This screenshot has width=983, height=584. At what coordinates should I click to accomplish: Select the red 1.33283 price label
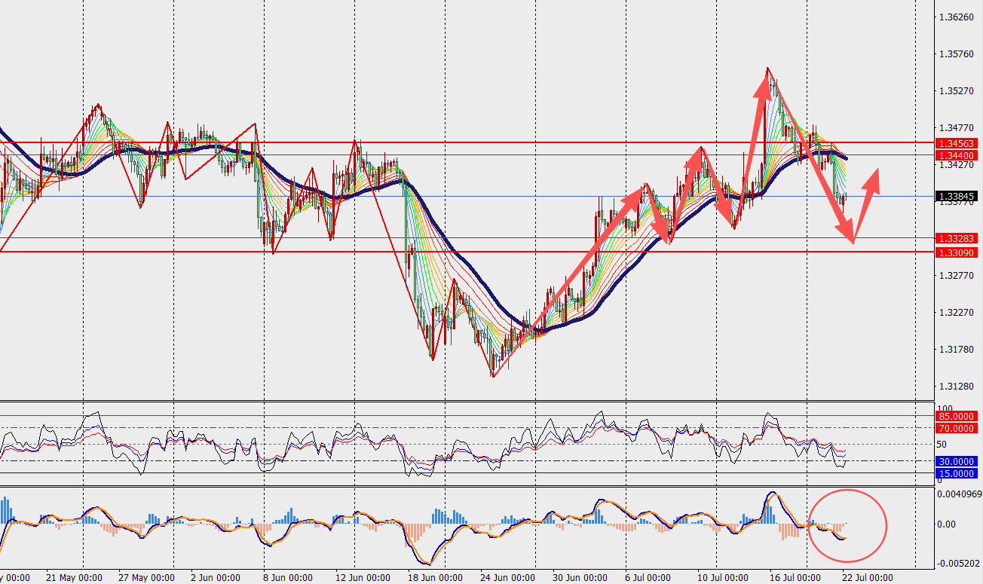click(957, 238)
